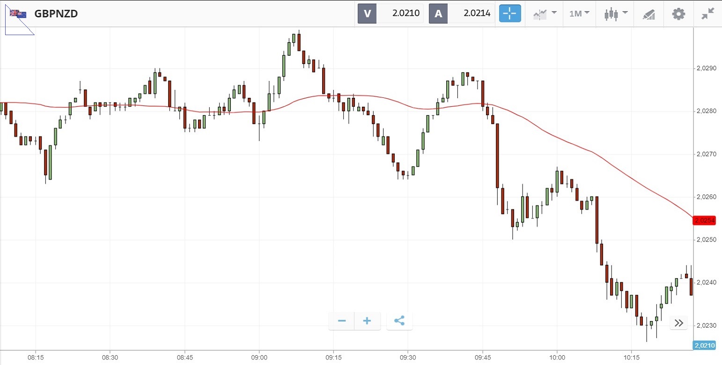Screen dimensions: 722x365
Task: Open the 1M timeframe dropdown
Action: point(579,14)
